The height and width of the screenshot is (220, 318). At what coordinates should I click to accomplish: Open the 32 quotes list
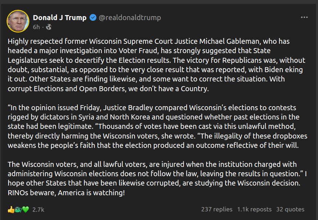[290, 209]
